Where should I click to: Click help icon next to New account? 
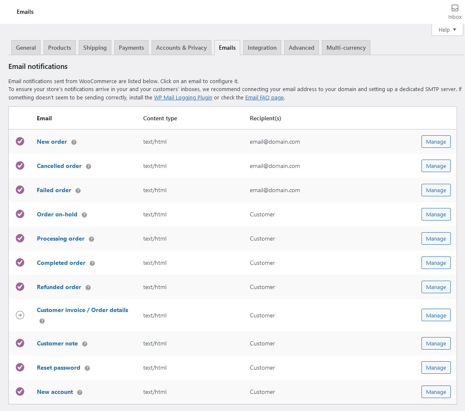[80, 392]
